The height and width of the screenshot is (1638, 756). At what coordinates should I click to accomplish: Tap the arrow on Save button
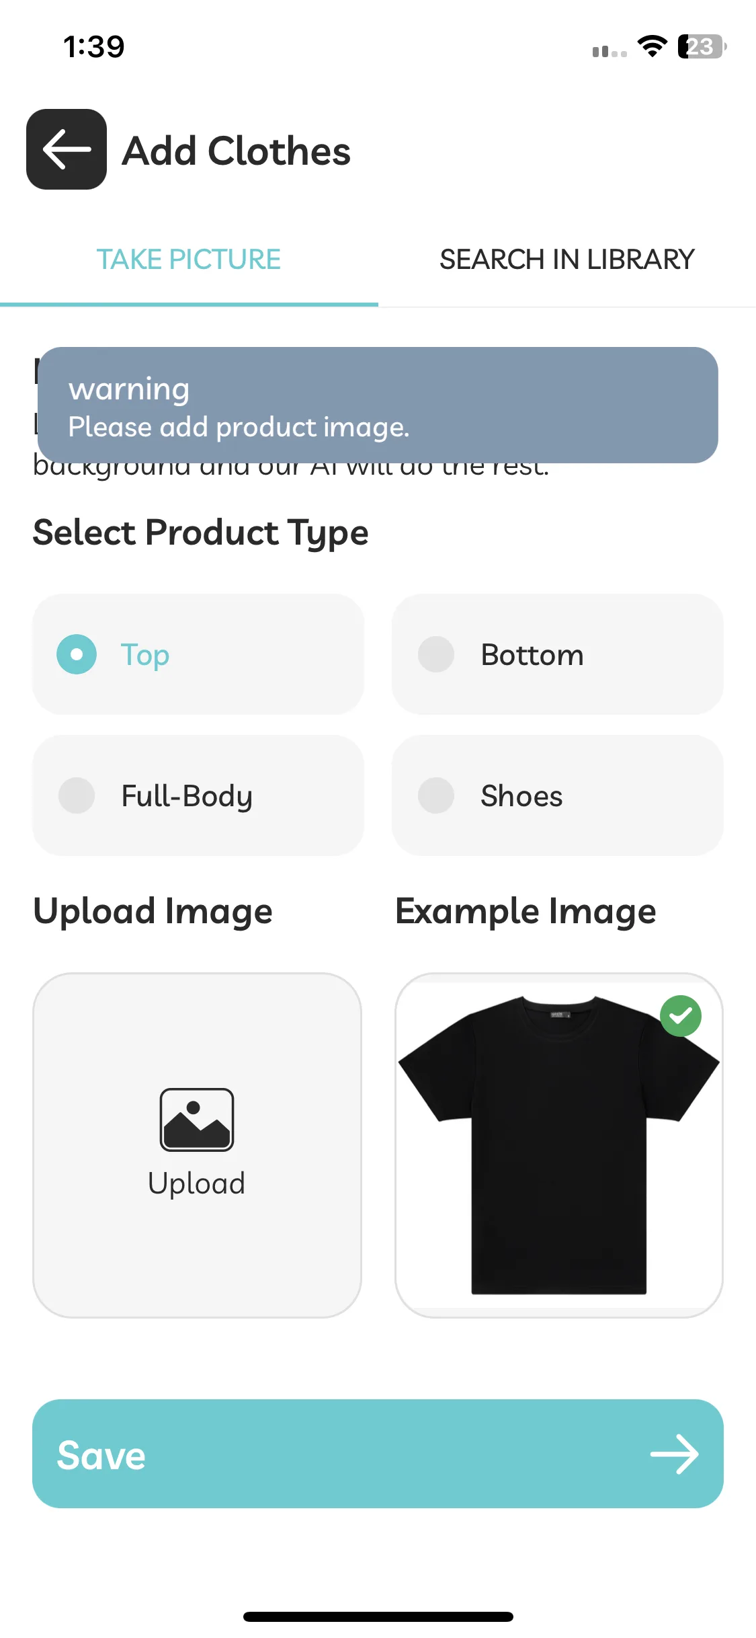(x=674, y=1454)
